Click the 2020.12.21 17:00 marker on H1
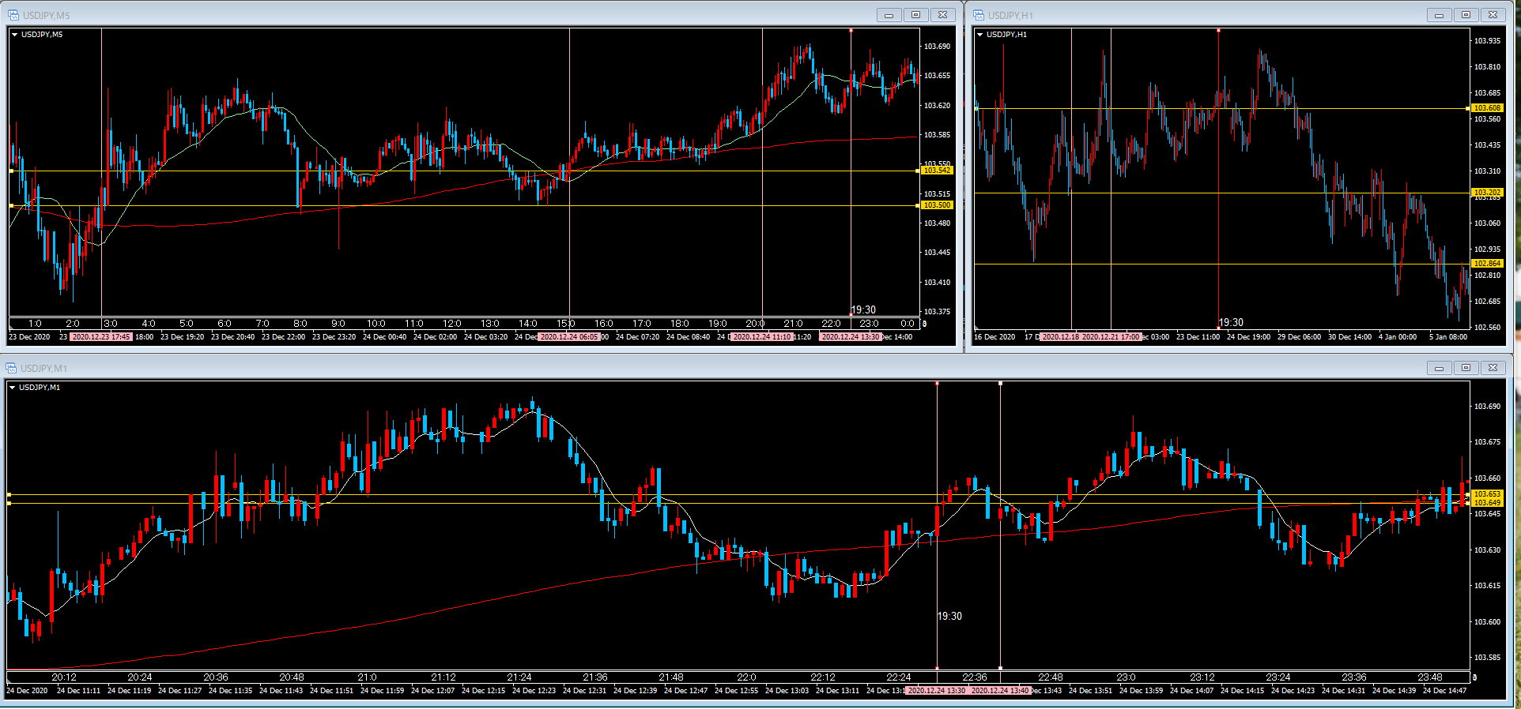 pos(1111,337)
